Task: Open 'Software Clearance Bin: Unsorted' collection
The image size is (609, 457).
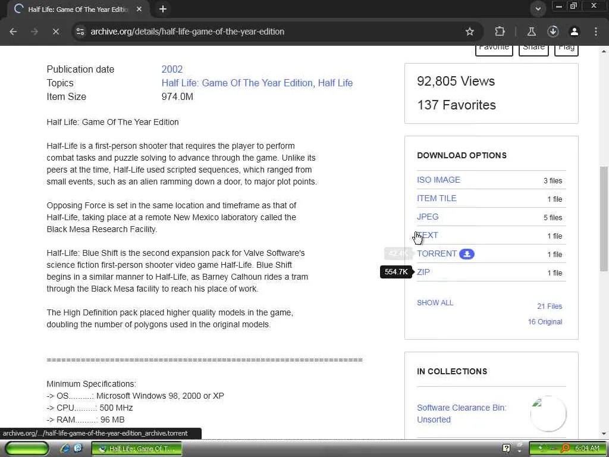Action: (462, 414)
